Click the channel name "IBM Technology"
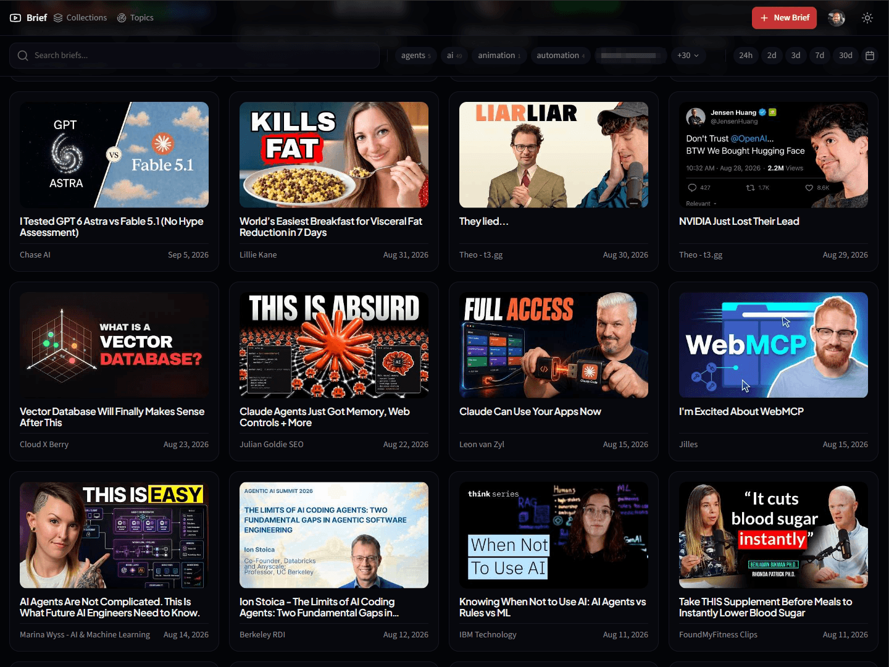The height and width of the screenshot is (667, 889). [488, 634]
